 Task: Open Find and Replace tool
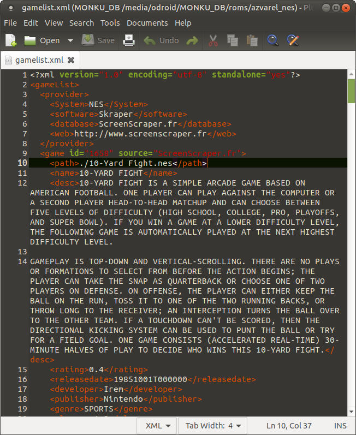[x=293, y=40]
